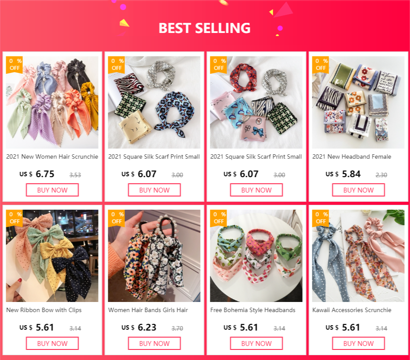The height and width of the screenshot is (360, 410).
Task: Open title 2021 New Women Hair Scrunchie
Action: [x=52, y=156]
